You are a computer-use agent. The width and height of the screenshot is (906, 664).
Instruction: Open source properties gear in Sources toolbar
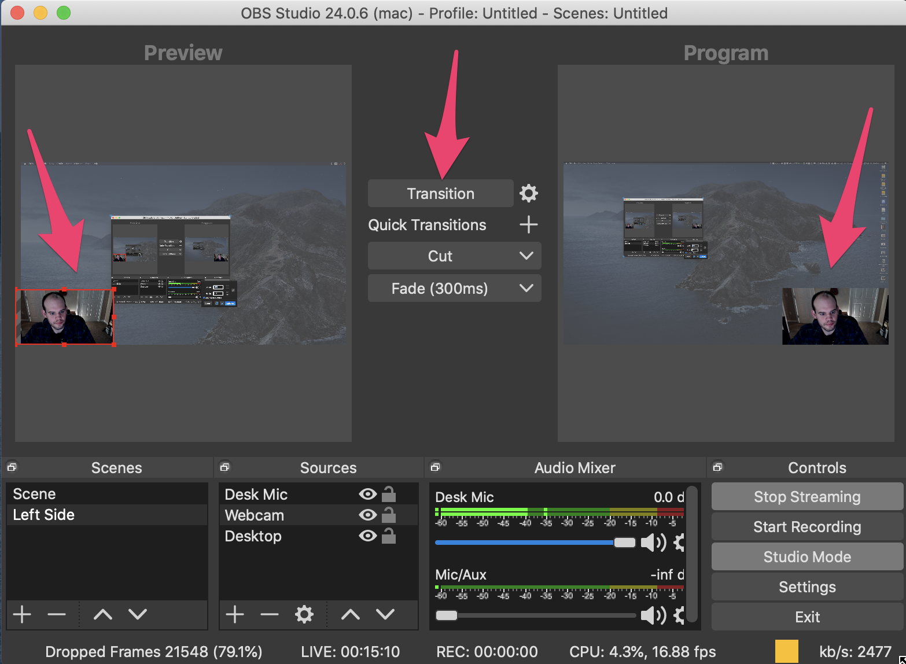pos(304,614)
